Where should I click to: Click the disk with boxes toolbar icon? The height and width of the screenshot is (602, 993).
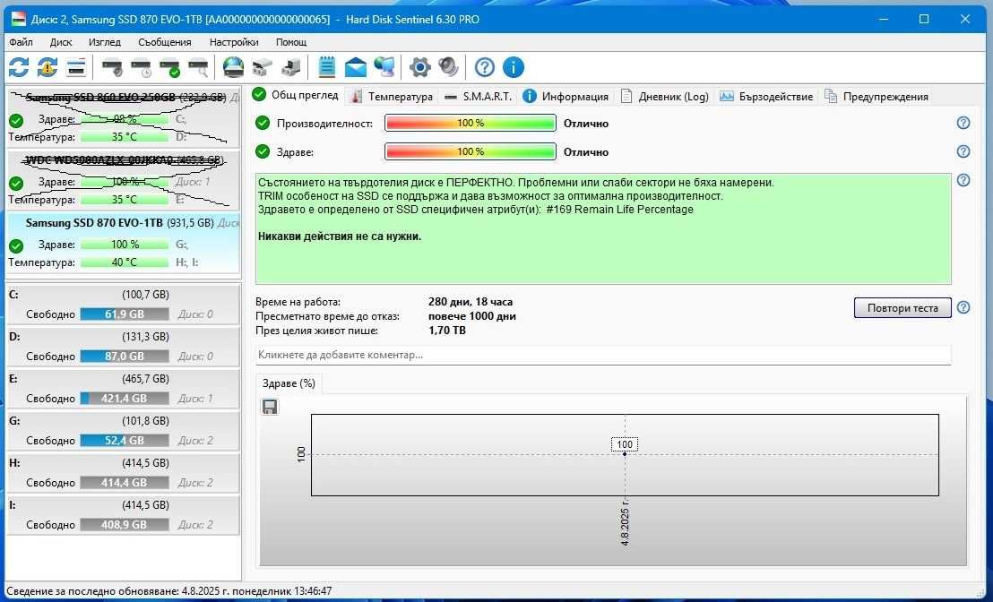click(x=262, y=67)
